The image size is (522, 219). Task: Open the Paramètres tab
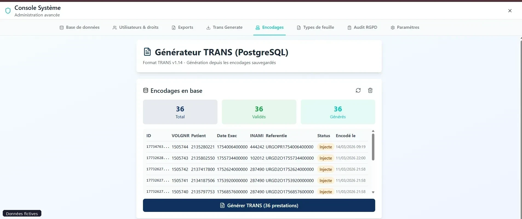(405, 27)
